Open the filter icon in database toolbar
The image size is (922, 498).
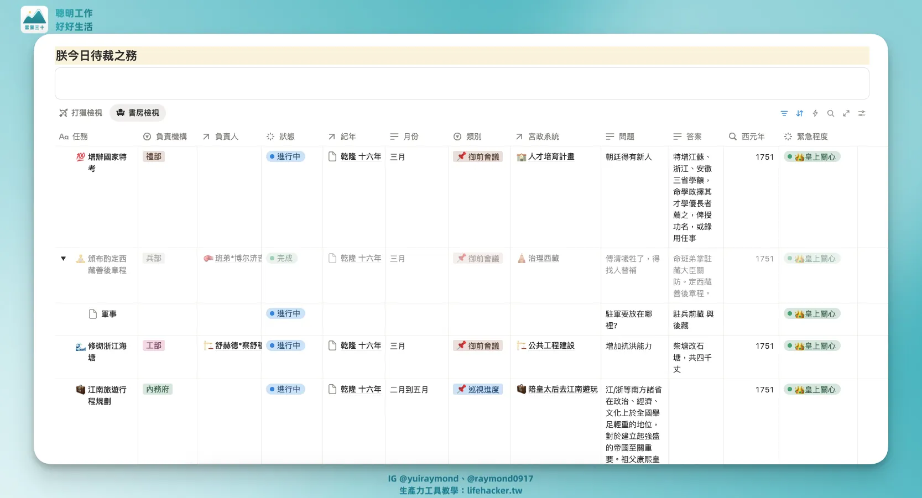(784, 113)
